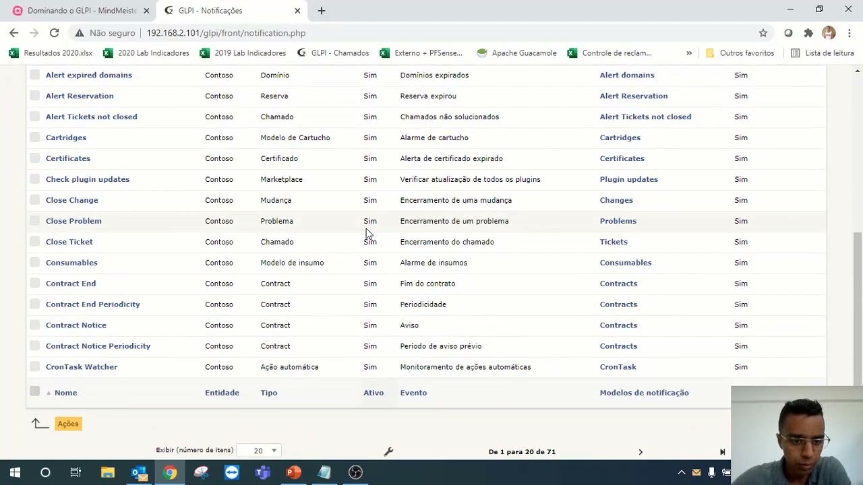The height and width of the screenshot is (485, 863).
Task: Sort the table by Nome column
Action: click(x=65, y=393)
